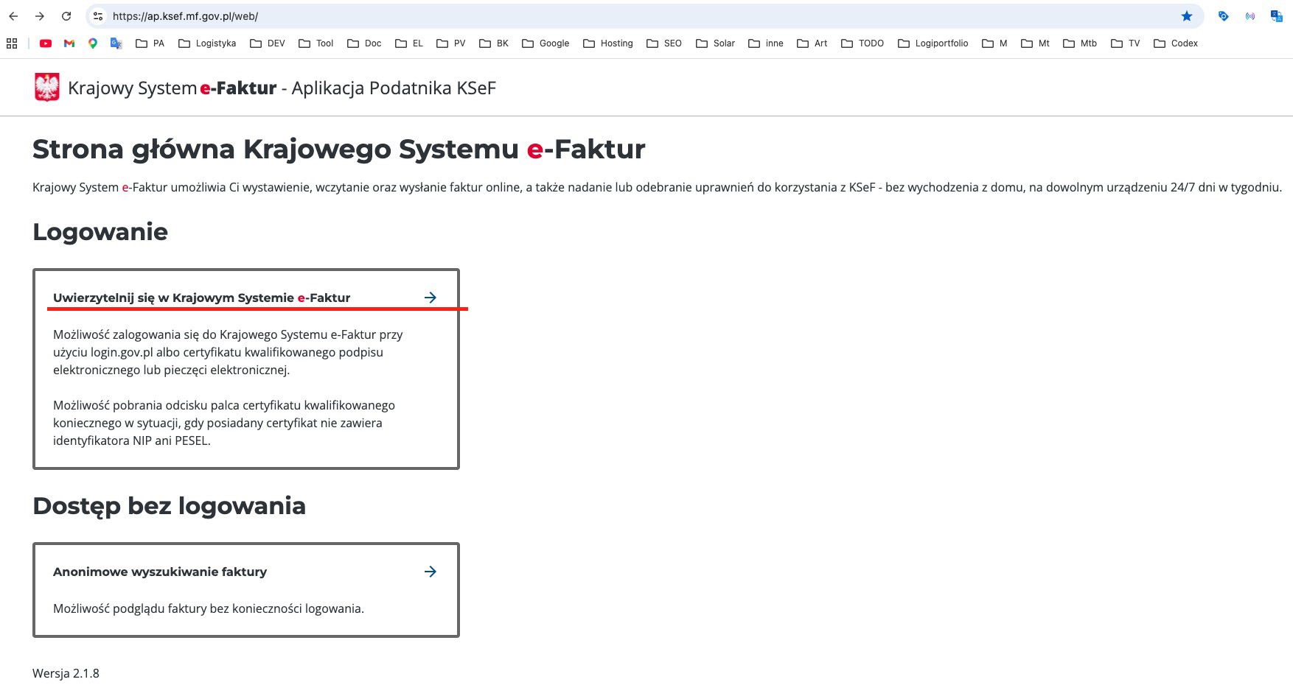Image resolution: width=1293 pixels, height=699 pixels.
Task: Open the Google bookmarks folder
Action: point(546,43)
